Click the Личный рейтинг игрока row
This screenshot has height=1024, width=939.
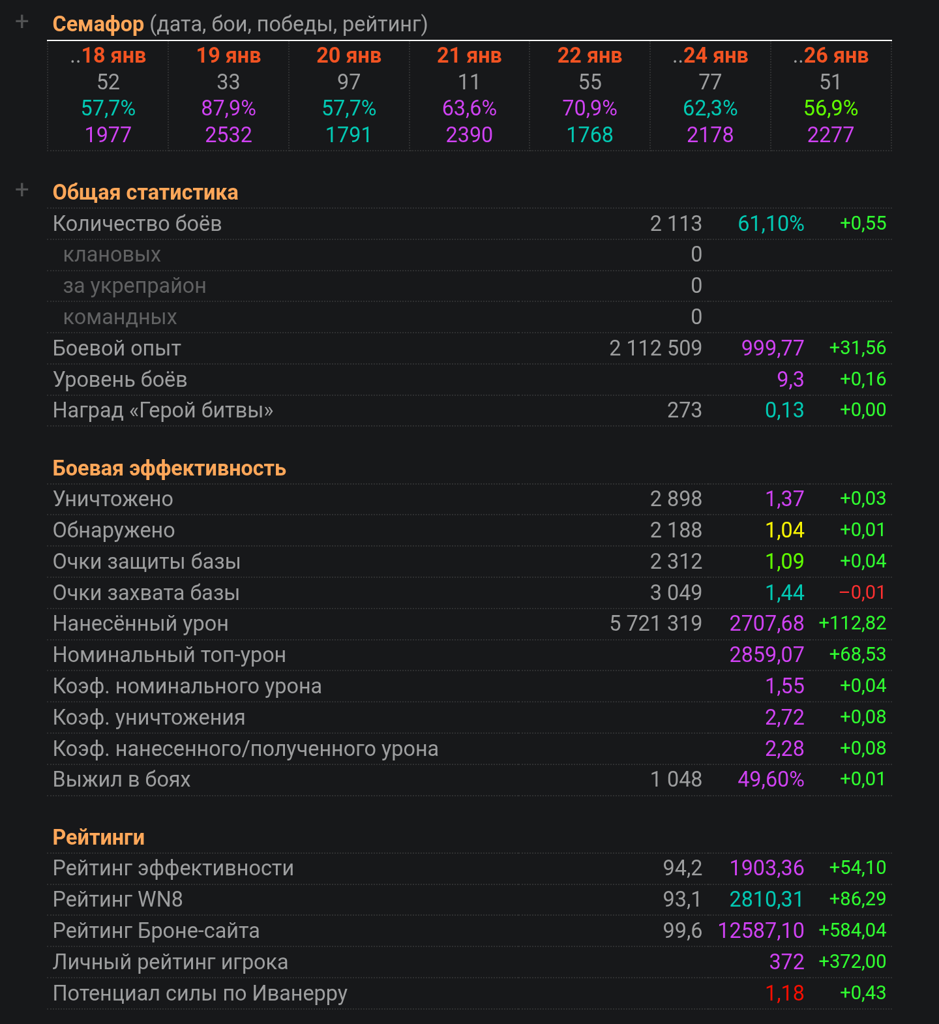pos(170,962)
